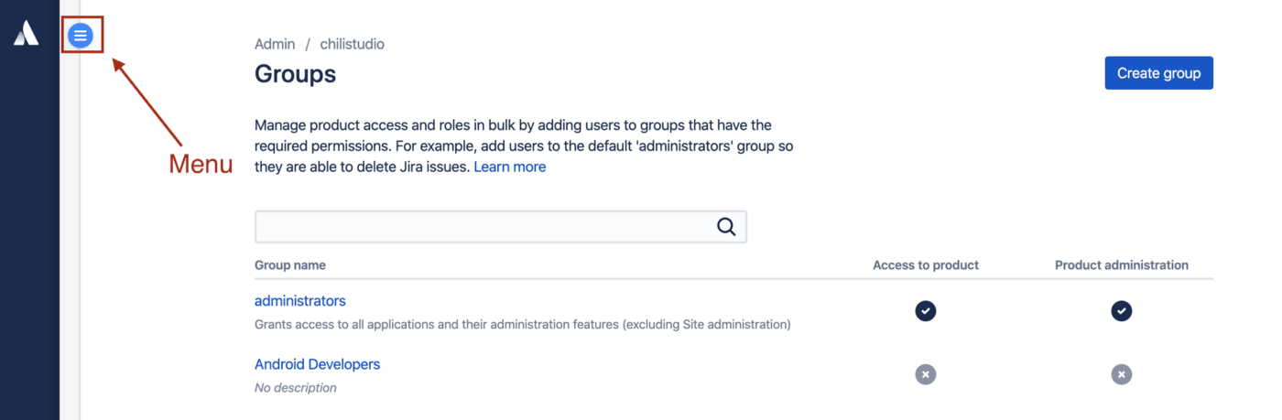Click the Groups page heading
This screenshot has width=1282, height=420.
(x=295, y=73)
